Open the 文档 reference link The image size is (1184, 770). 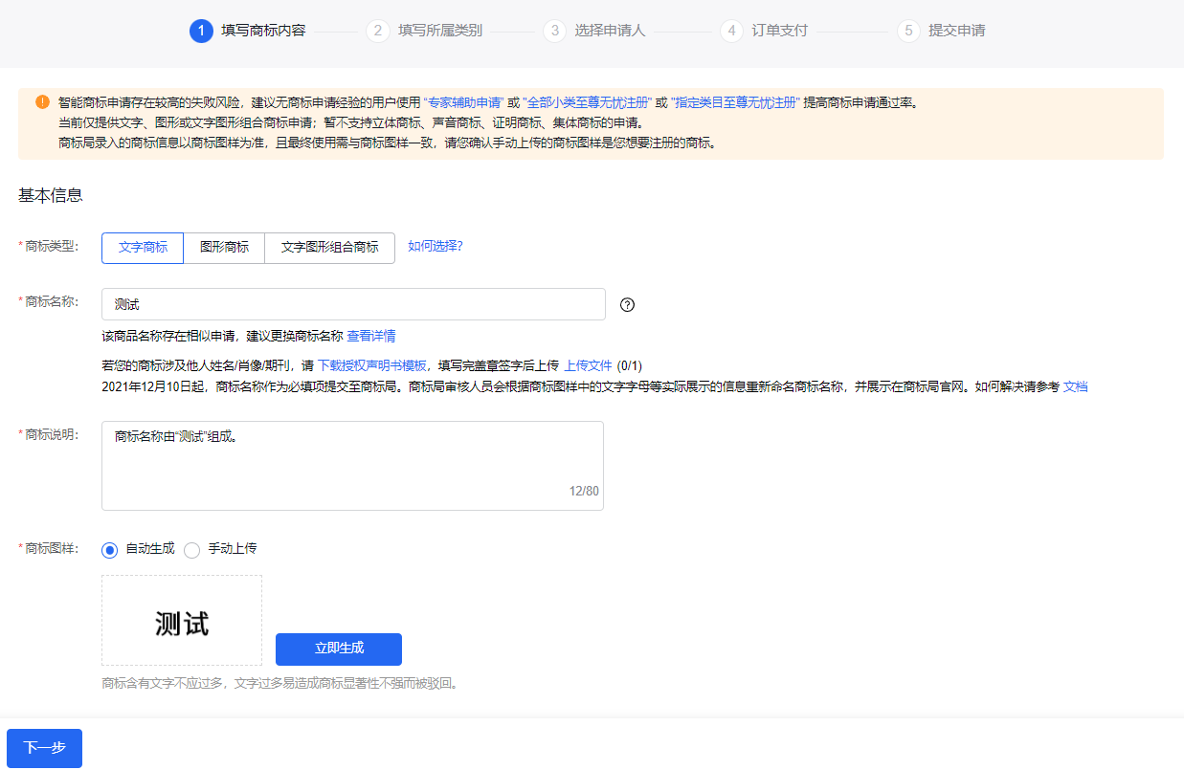click(1076, 386)
